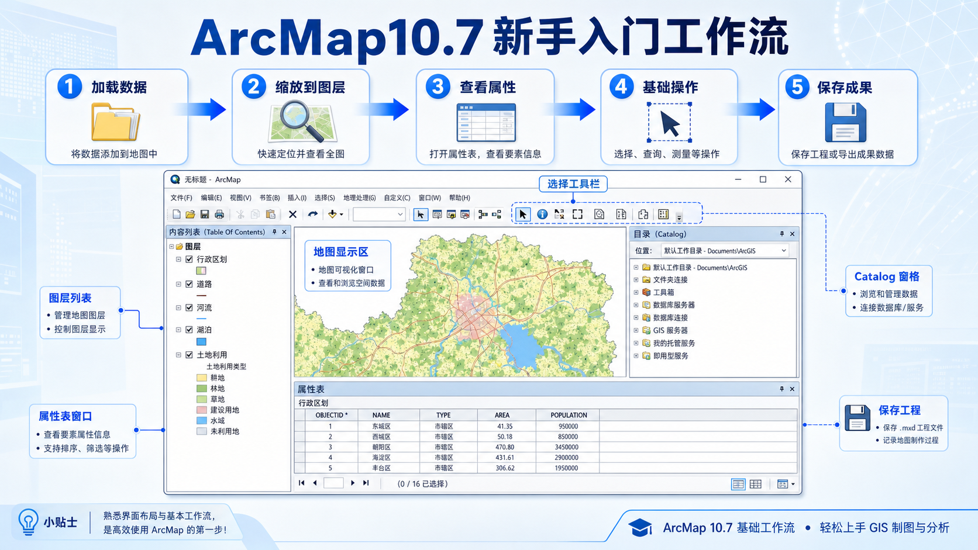The height and width of the screenshot is (550, 978).
Task: Expand GIS 服务器 node in Catalog
Action: coord(636,330)
